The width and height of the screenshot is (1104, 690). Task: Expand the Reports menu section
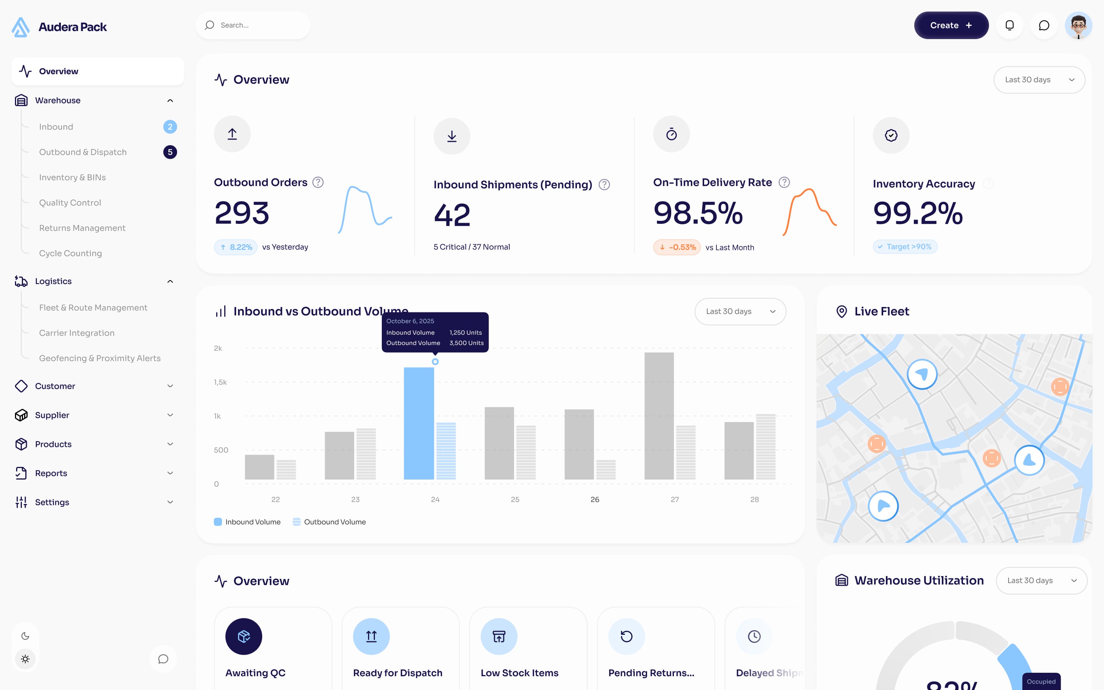170,473
